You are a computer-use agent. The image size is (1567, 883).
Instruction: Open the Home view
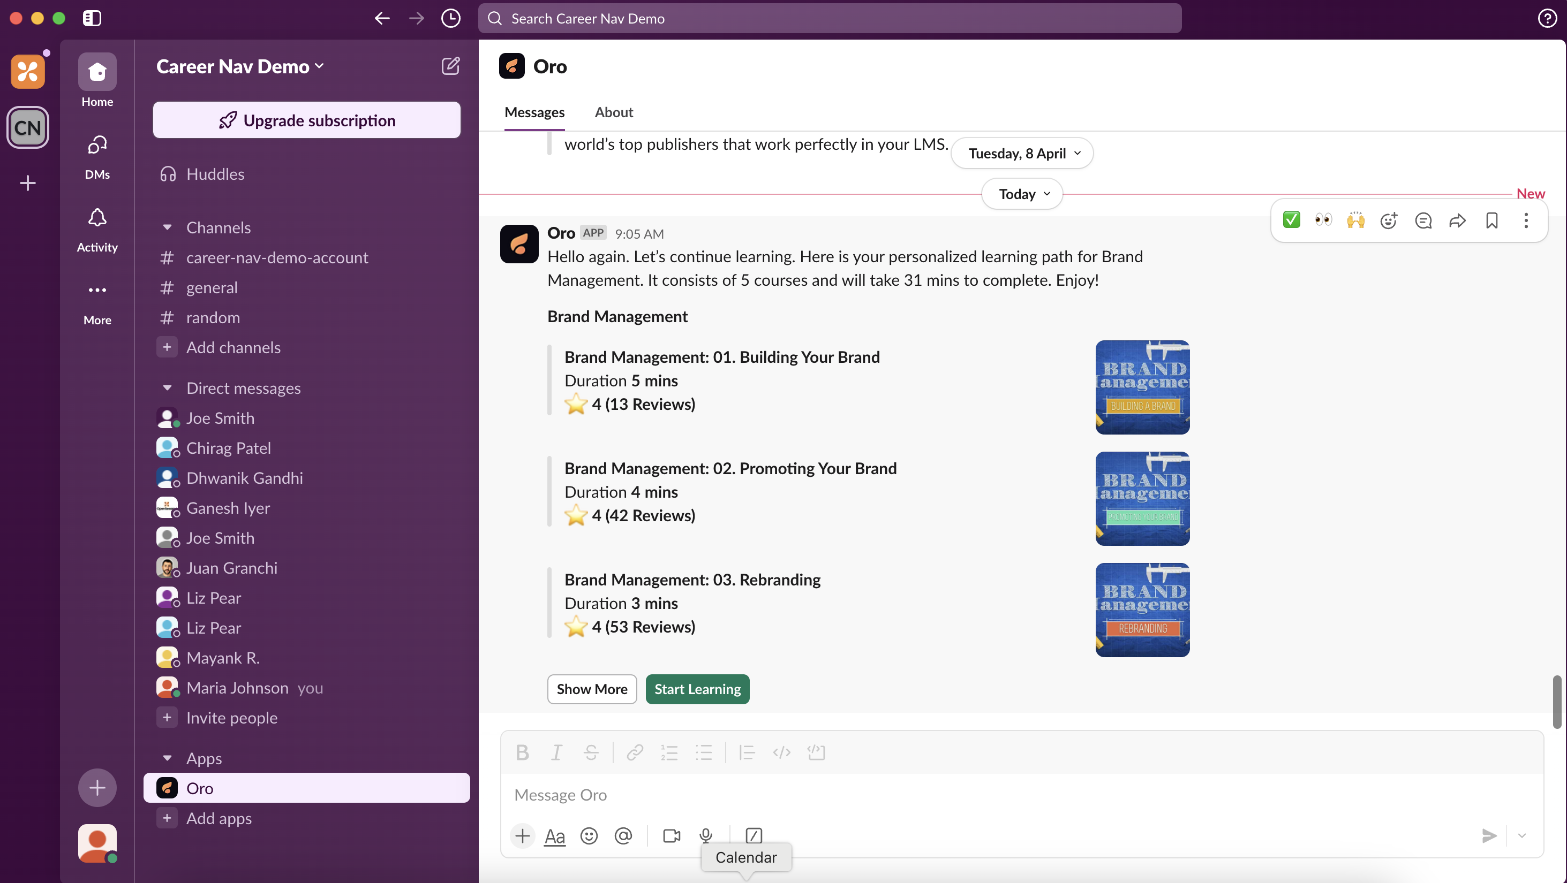coord(97,80)
